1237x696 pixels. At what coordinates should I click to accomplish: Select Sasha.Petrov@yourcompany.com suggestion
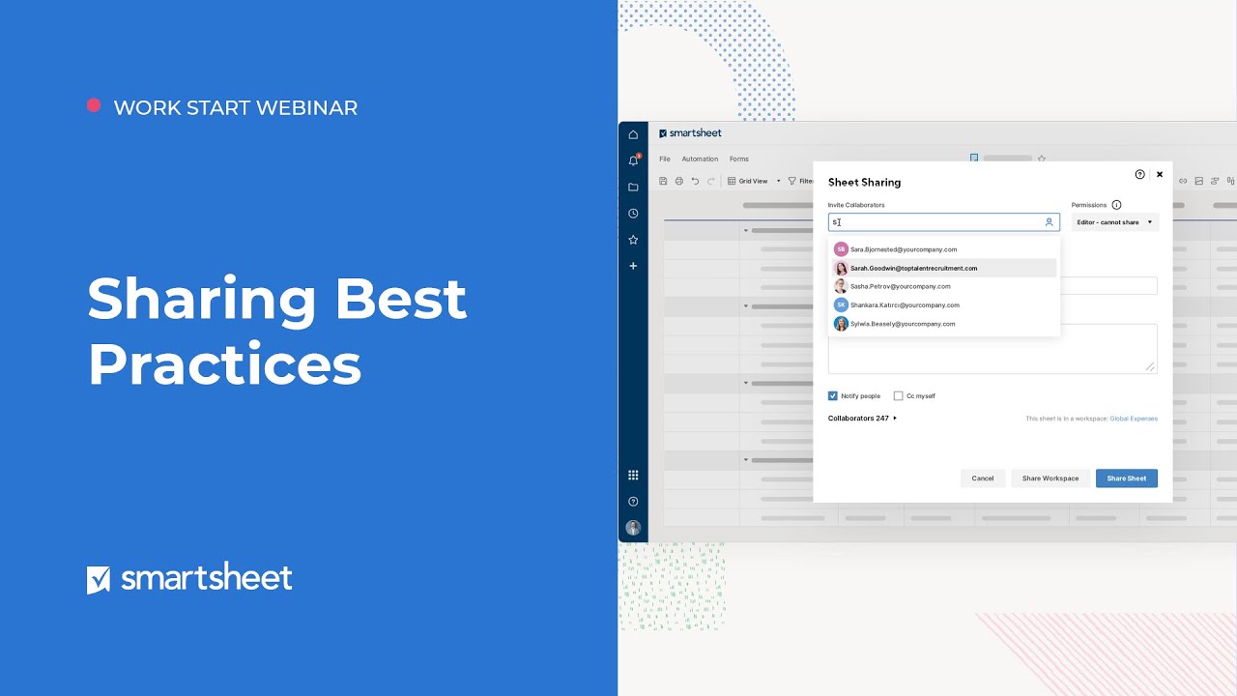pos(944,286)
